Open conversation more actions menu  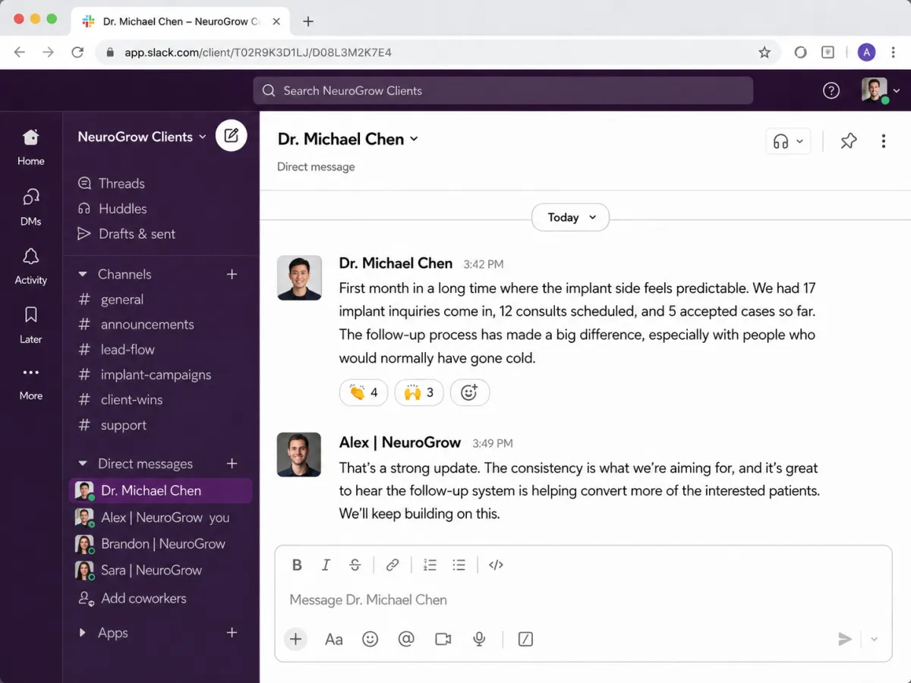tap(883, 141)
